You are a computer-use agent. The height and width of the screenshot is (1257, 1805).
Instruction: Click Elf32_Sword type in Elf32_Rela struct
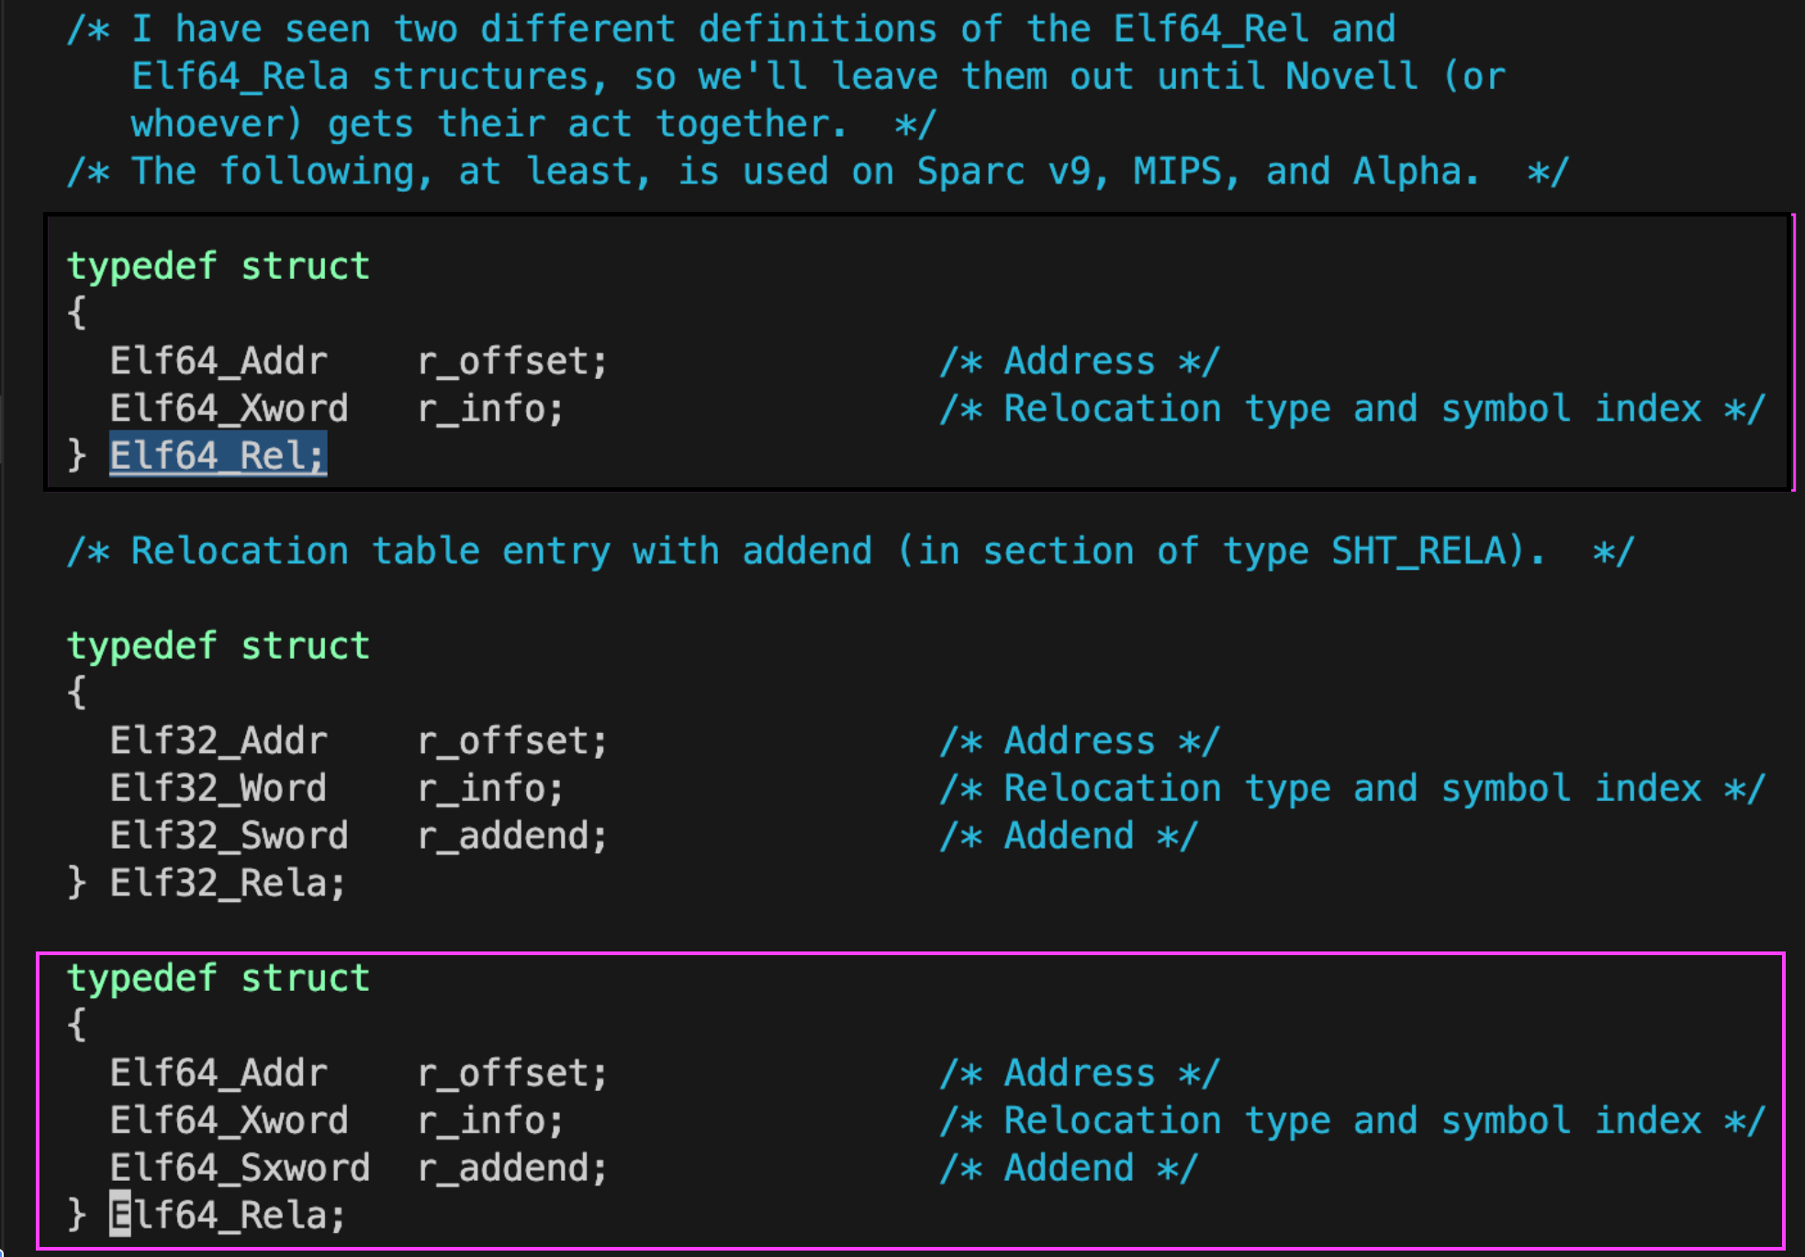pyautogui.click(x=229, y=835)
